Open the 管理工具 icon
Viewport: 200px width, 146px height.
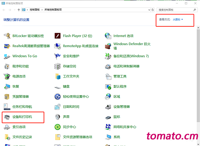pos(108,76)
